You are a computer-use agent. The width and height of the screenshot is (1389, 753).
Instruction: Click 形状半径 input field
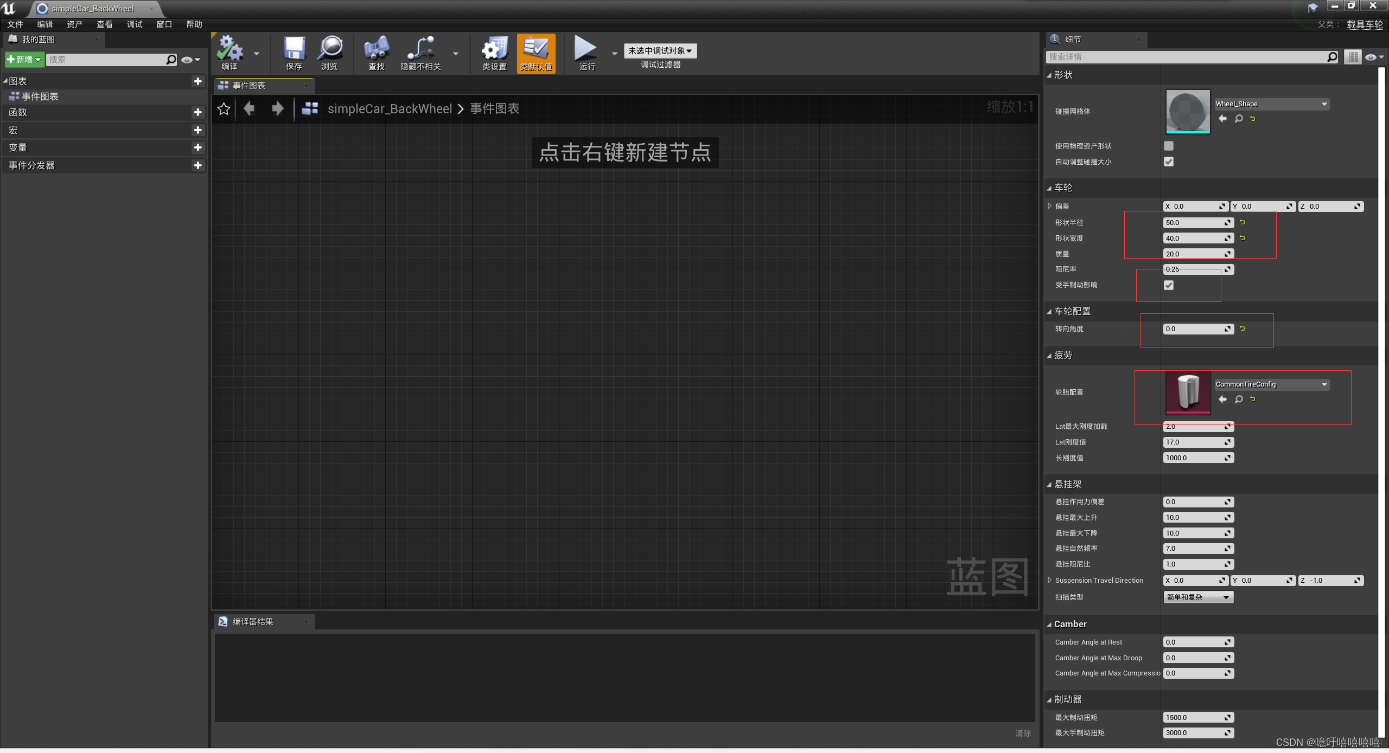[1192, 222]
